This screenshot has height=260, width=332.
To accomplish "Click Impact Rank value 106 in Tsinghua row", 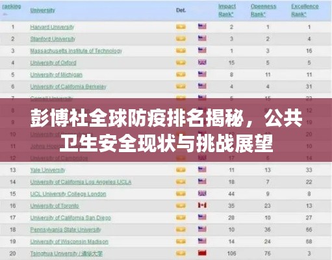I will [x=231, y=253].
